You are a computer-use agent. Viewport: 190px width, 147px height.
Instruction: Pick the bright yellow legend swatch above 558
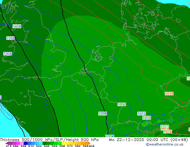pos(64,143)
